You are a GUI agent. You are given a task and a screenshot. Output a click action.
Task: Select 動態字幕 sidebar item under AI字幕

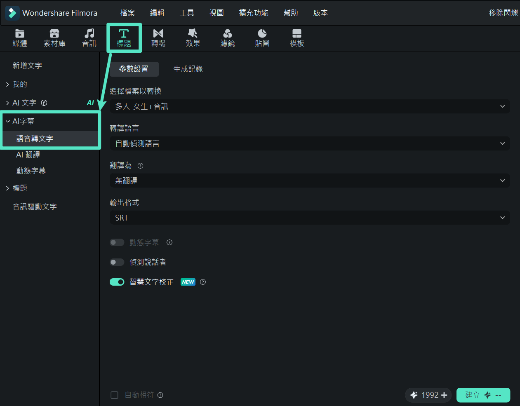31,171
